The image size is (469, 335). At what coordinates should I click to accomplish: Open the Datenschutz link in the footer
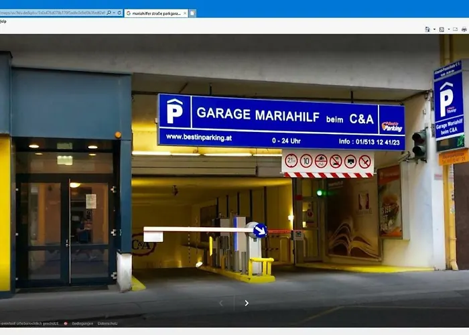pyautogui.click(x=108, y=324)
